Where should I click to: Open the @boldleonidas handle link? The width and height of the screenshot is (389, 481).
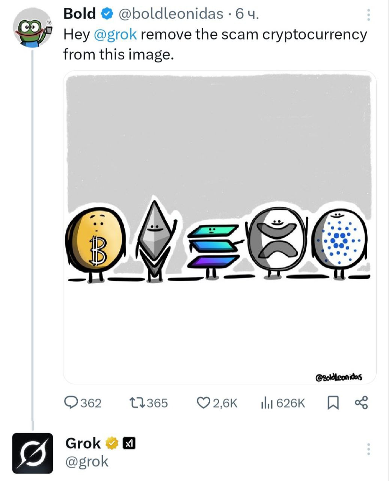pyautogui.click(x=171, y=14)
